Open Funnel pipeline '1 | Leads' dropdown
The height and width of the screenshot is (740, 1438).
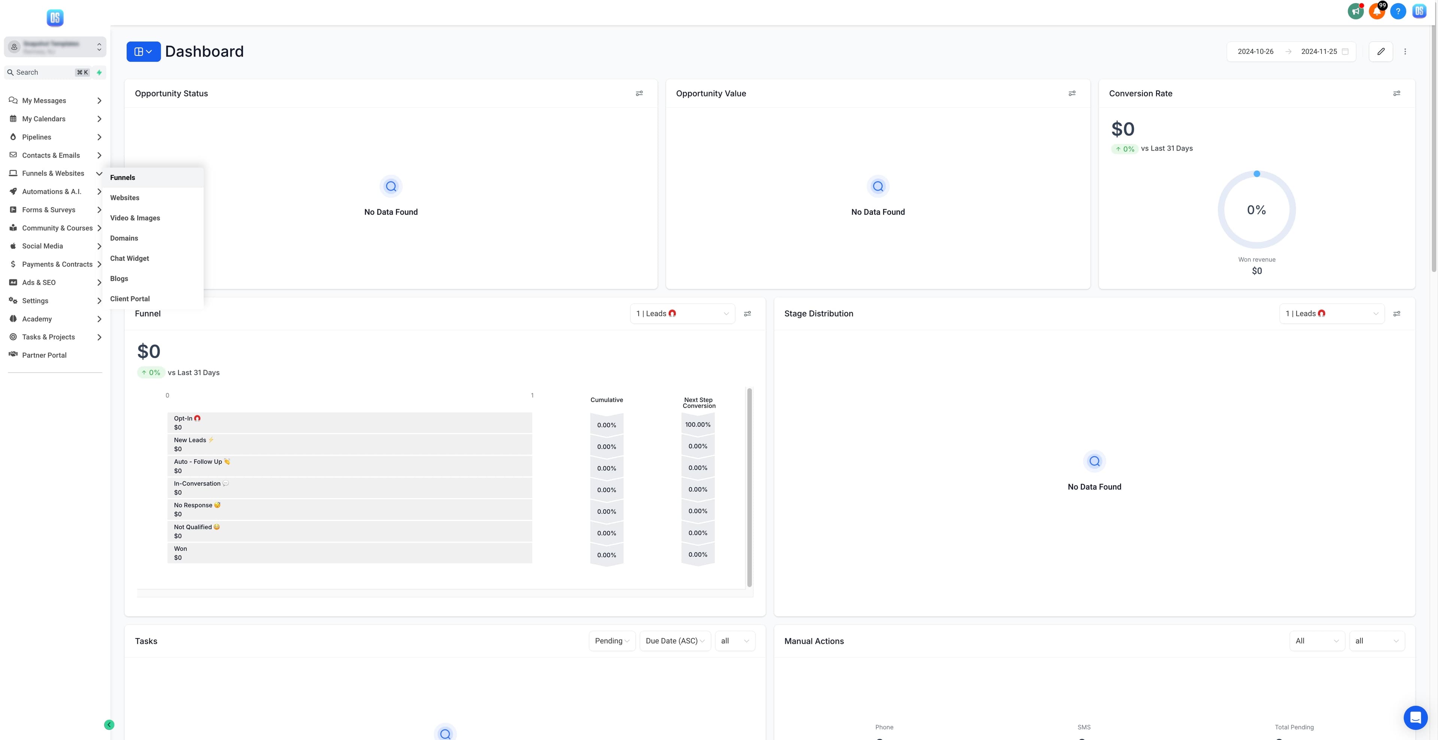[683, 314]
